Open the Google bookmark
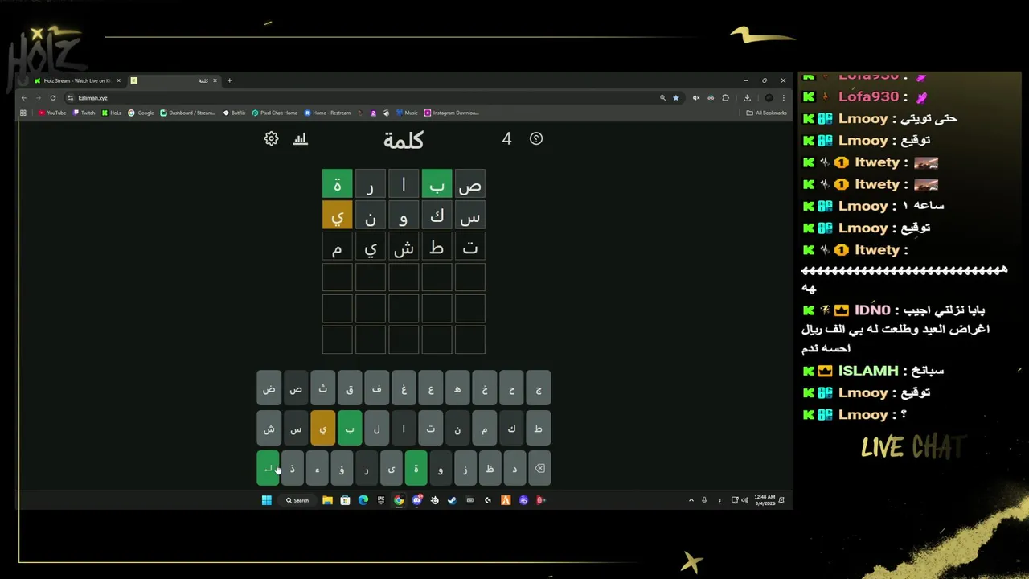The width and height of the screenshot is (1029, 579). [x=141, y=113]
